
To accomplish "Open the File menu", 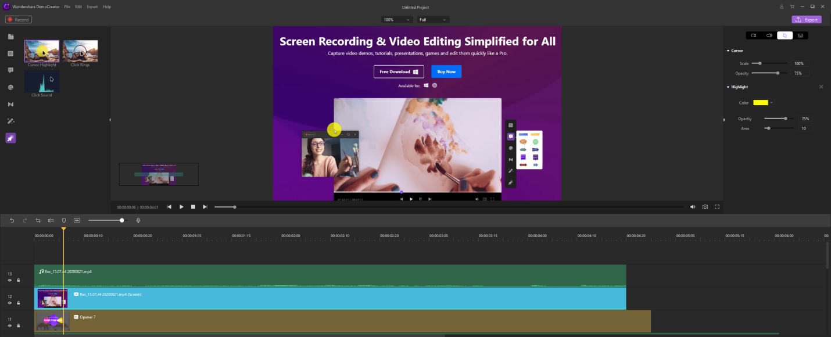I will click(67, 6).
